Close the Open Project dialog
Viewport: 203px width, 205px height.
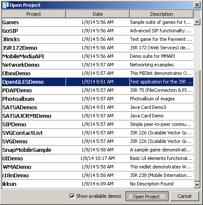coord(197,5)
